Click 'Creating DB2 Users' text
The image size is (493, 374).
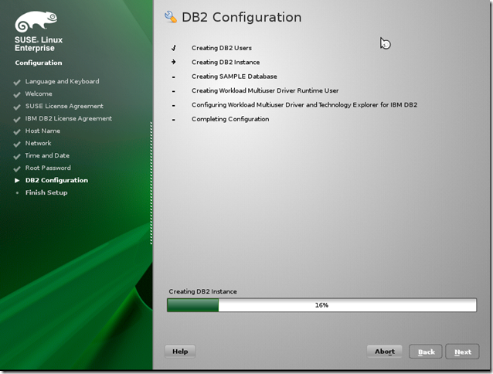[x=222, y=48]
